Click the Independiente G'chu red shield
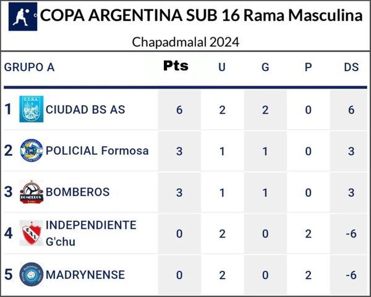Screen dimensions: 371x297 [31, 233]
